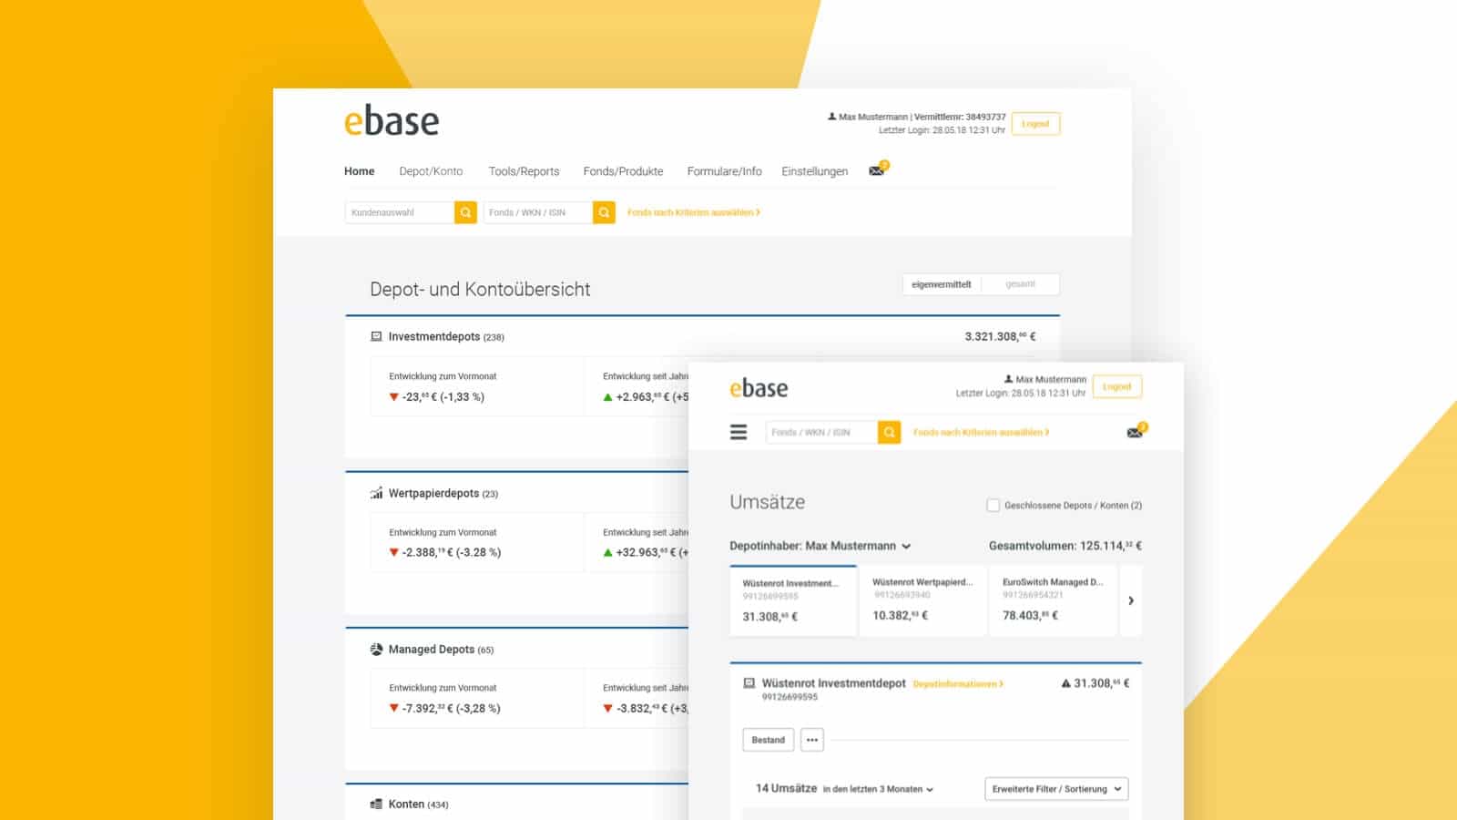Click the search magnifier in the mobile view
1457x820 pixels.
coord(887,432)
